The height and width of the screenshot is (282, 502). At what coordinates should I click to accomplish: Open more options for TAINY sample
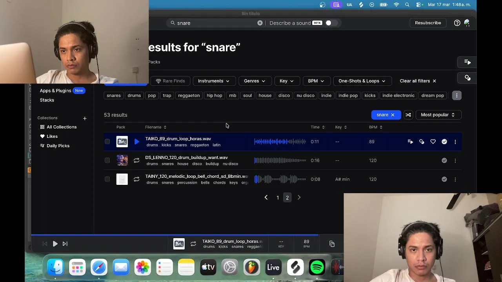(455, 179)
